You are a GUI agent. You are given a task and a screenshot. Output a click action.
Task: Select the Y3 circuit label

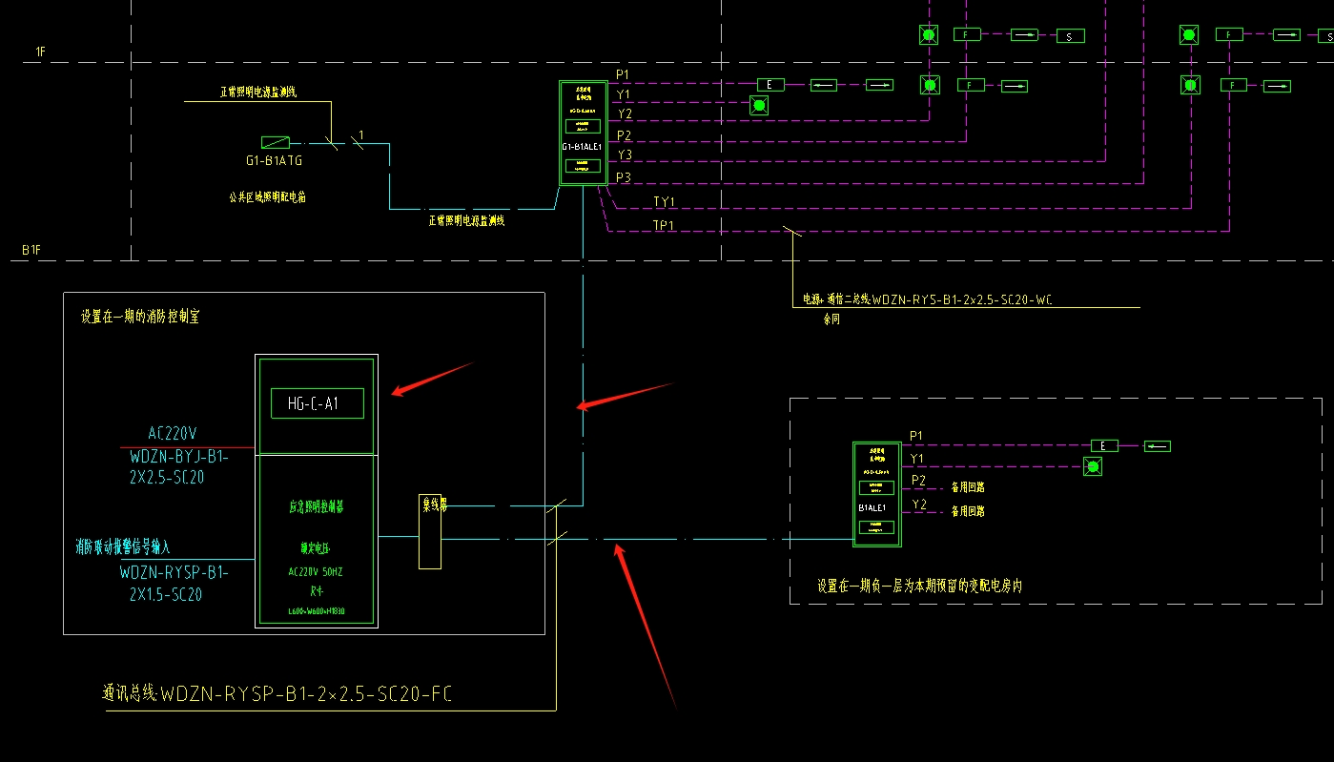(x=625, y=154)
